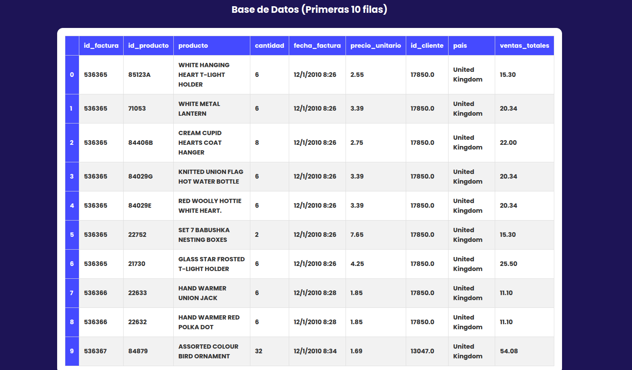
Task: Click invoice id 536367
Action: tap(96, 351)
